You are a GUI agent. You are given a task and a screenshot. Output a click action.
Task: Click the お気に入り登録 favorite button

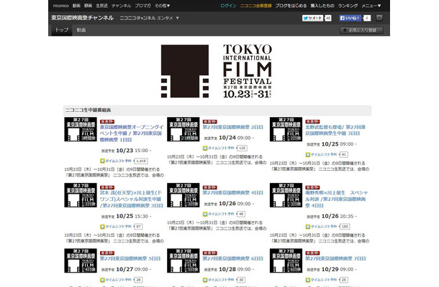(361, 30)
